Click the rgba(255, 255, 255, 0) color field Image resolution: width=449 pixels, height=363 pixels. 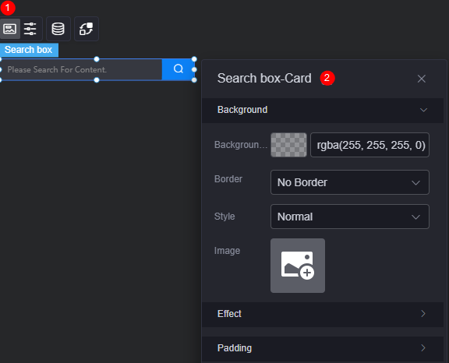pos(369,145)
